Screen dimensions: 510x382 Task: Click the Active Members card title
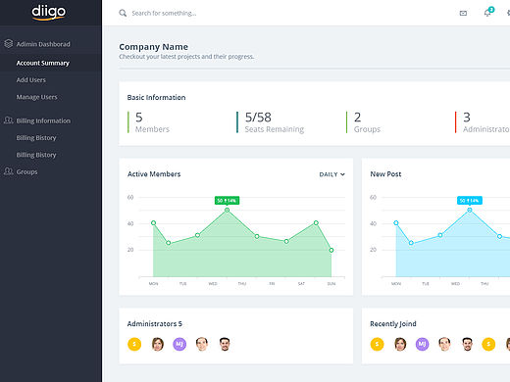[154, 174]
